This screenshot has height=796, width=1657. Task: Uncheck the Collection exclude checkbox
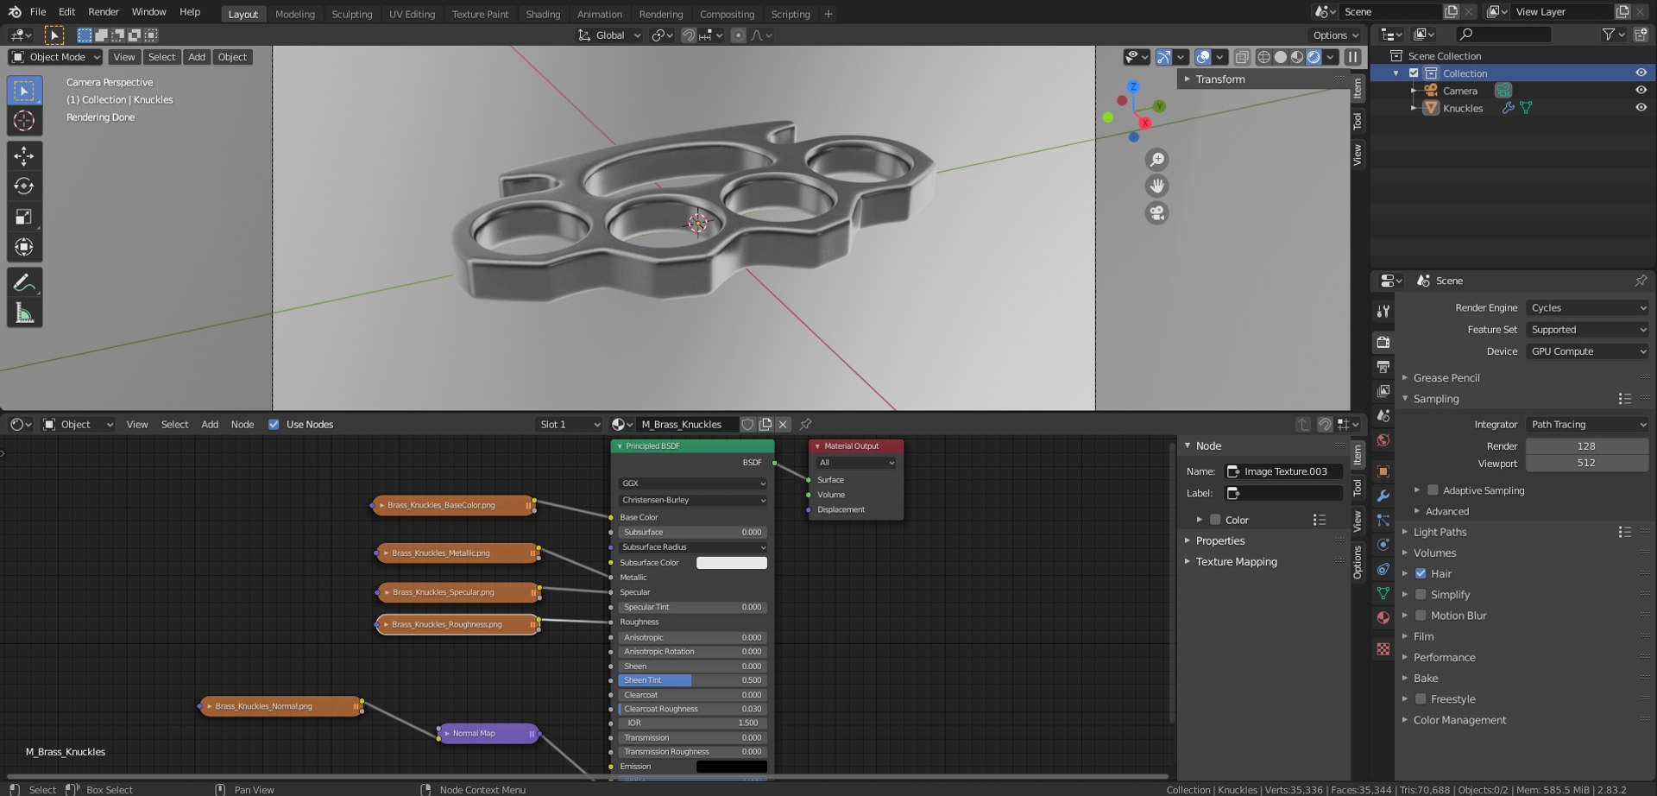pyautogui.click(x=1414, y=73)
